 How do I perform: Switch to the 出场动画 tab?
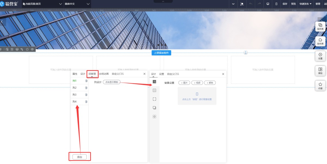[104, 74]
